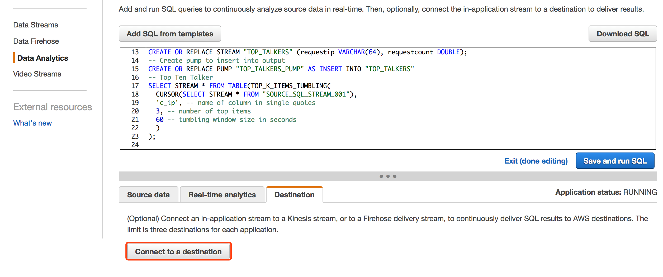663x277 pixels.
Task: Click line number 13 in editor gutter
Action: coord(135,52)
